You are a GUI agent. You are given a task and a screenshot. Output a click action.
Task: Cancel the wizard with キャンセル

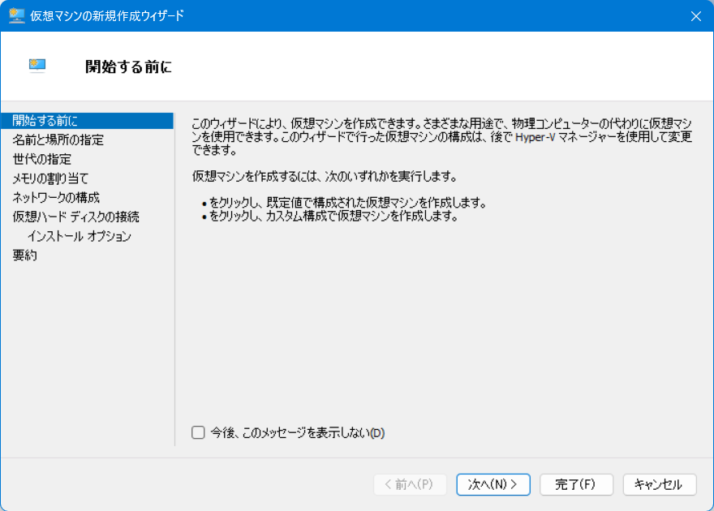click(659, 484)
